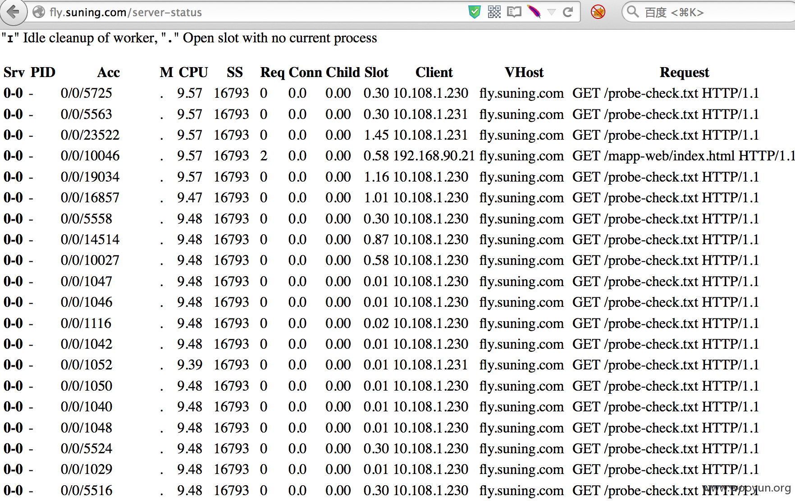
Task: Select the Slot value 1.45
Action: click(376, 135)
